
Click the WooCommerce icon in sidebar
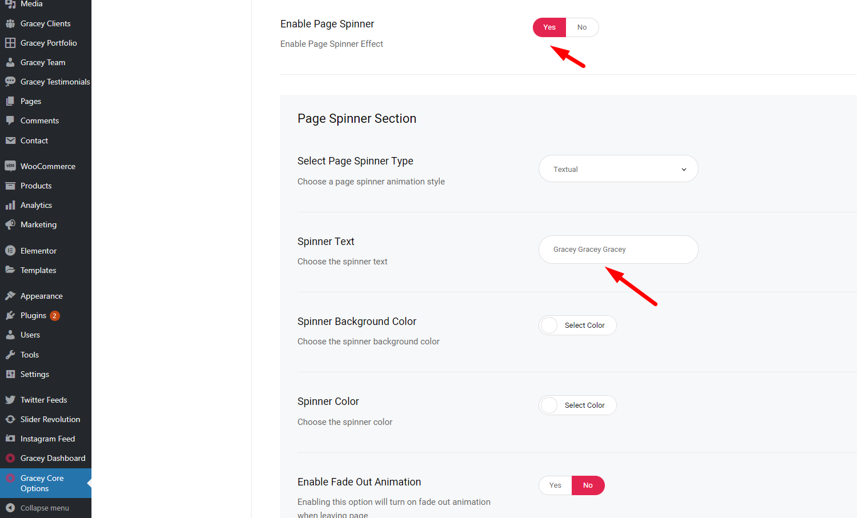(x=10, y=166)
